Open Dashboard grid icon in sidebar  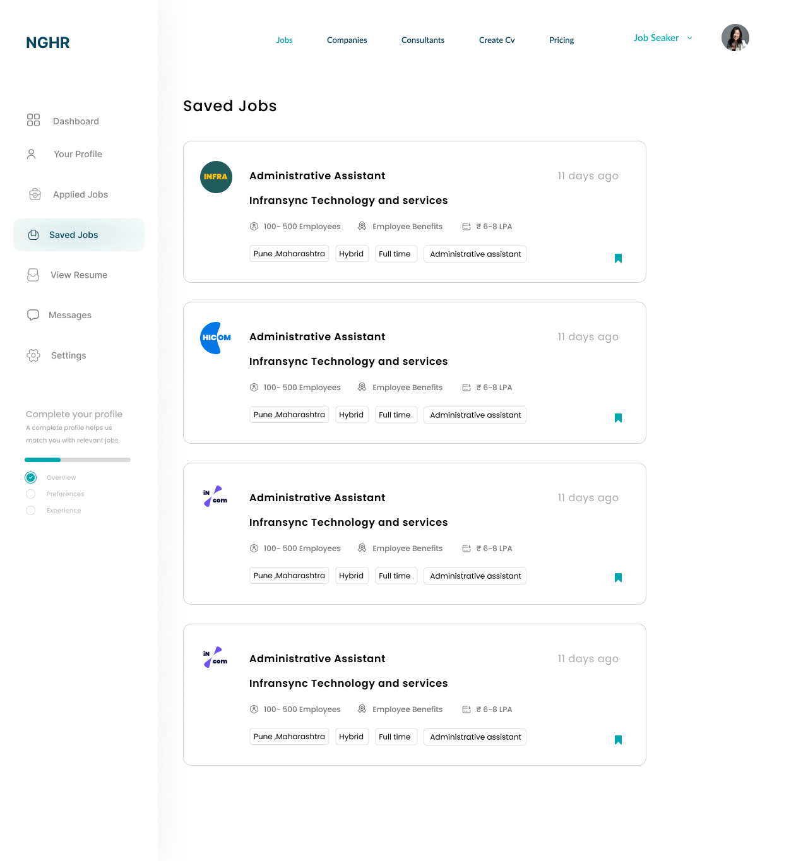(x=33, y=120)
